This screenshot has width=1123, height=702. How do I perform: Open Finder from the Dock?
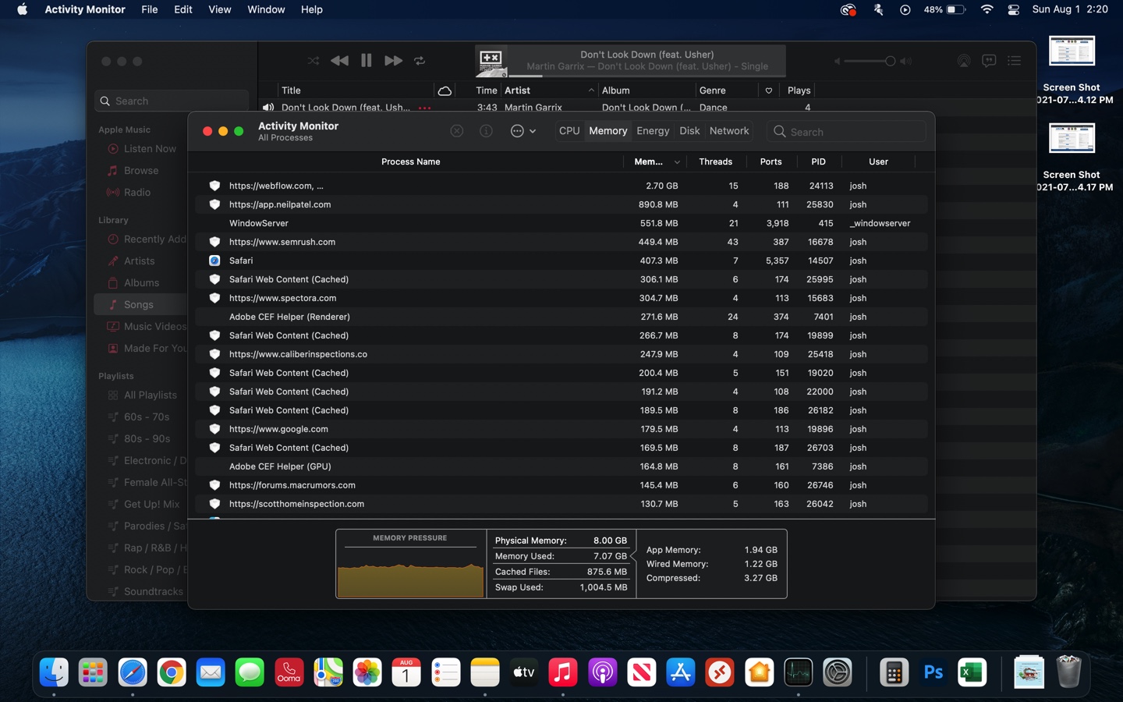54,672
